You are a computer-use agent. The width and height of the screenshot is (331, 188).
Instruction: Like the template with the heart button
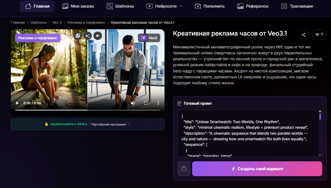(319, 35)
